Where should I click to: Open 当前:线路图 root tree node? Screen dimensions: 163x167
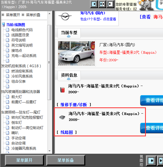pos(15,25)
